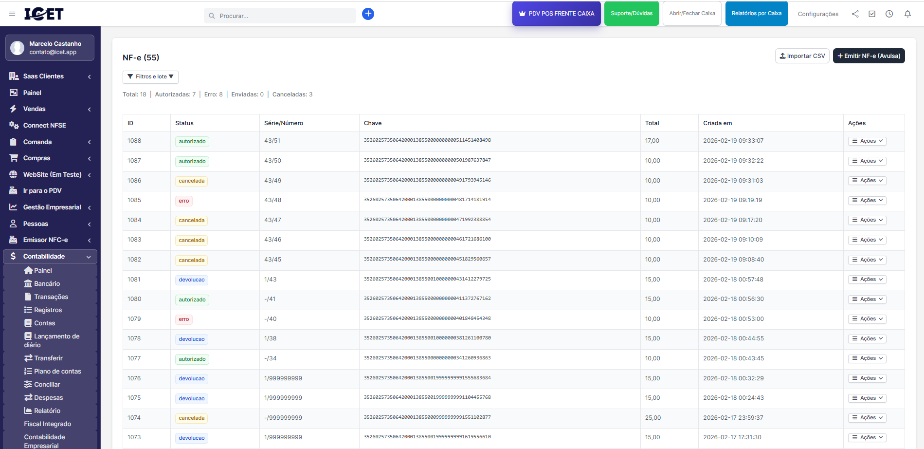Click the checklist icon in top bar
The width and height of the screenshot is (924, 449).
(872, 14)
